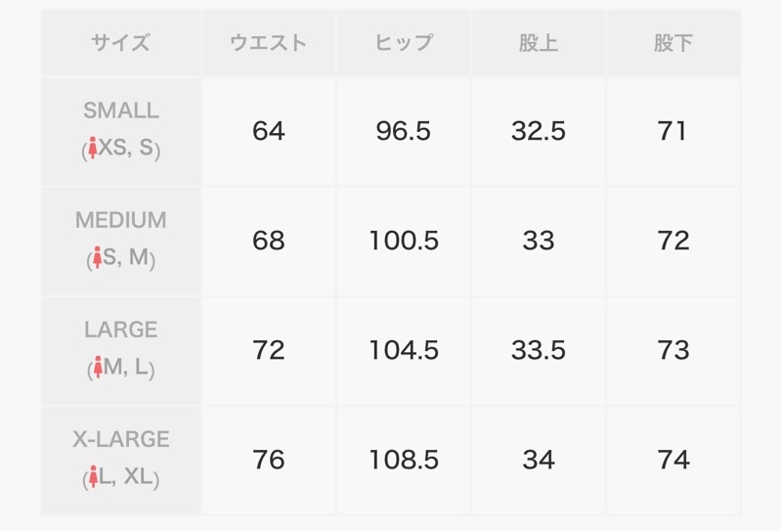The image size is (782, 531).
Task: Select the サイズ column header
Action: (120, 43)
